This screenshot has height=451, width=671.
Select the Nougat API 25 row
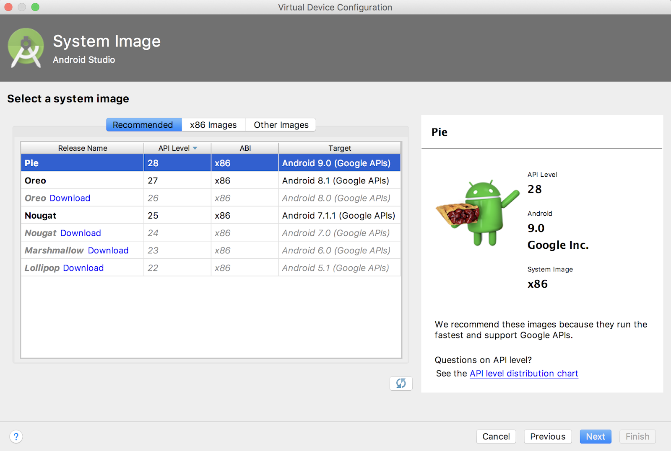(x=211, y=216)
